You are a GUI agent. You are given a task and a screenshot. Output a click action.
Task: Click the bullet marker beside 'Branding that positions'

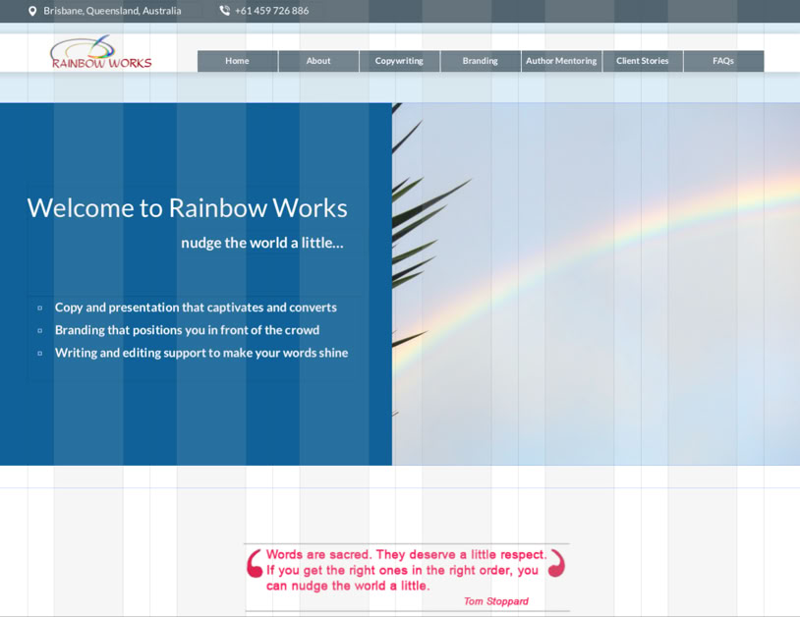tap(40, 330)
